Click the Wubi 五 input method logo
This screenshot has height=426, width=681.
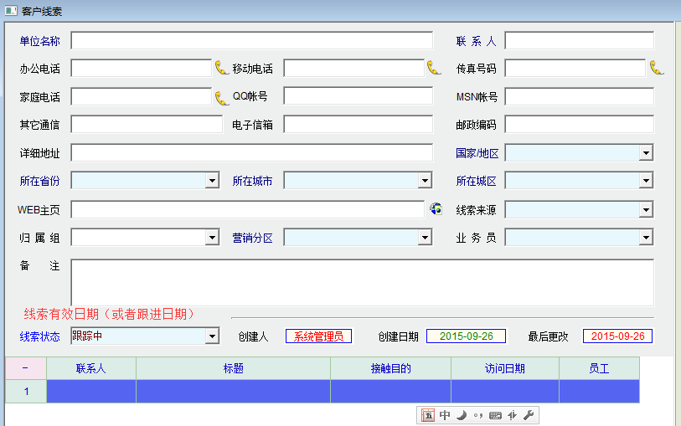coord(428,415)
